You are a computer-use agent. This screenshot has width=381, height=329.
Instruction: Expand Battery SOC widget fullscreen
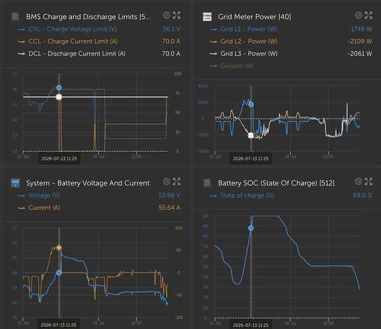point(368,182)
